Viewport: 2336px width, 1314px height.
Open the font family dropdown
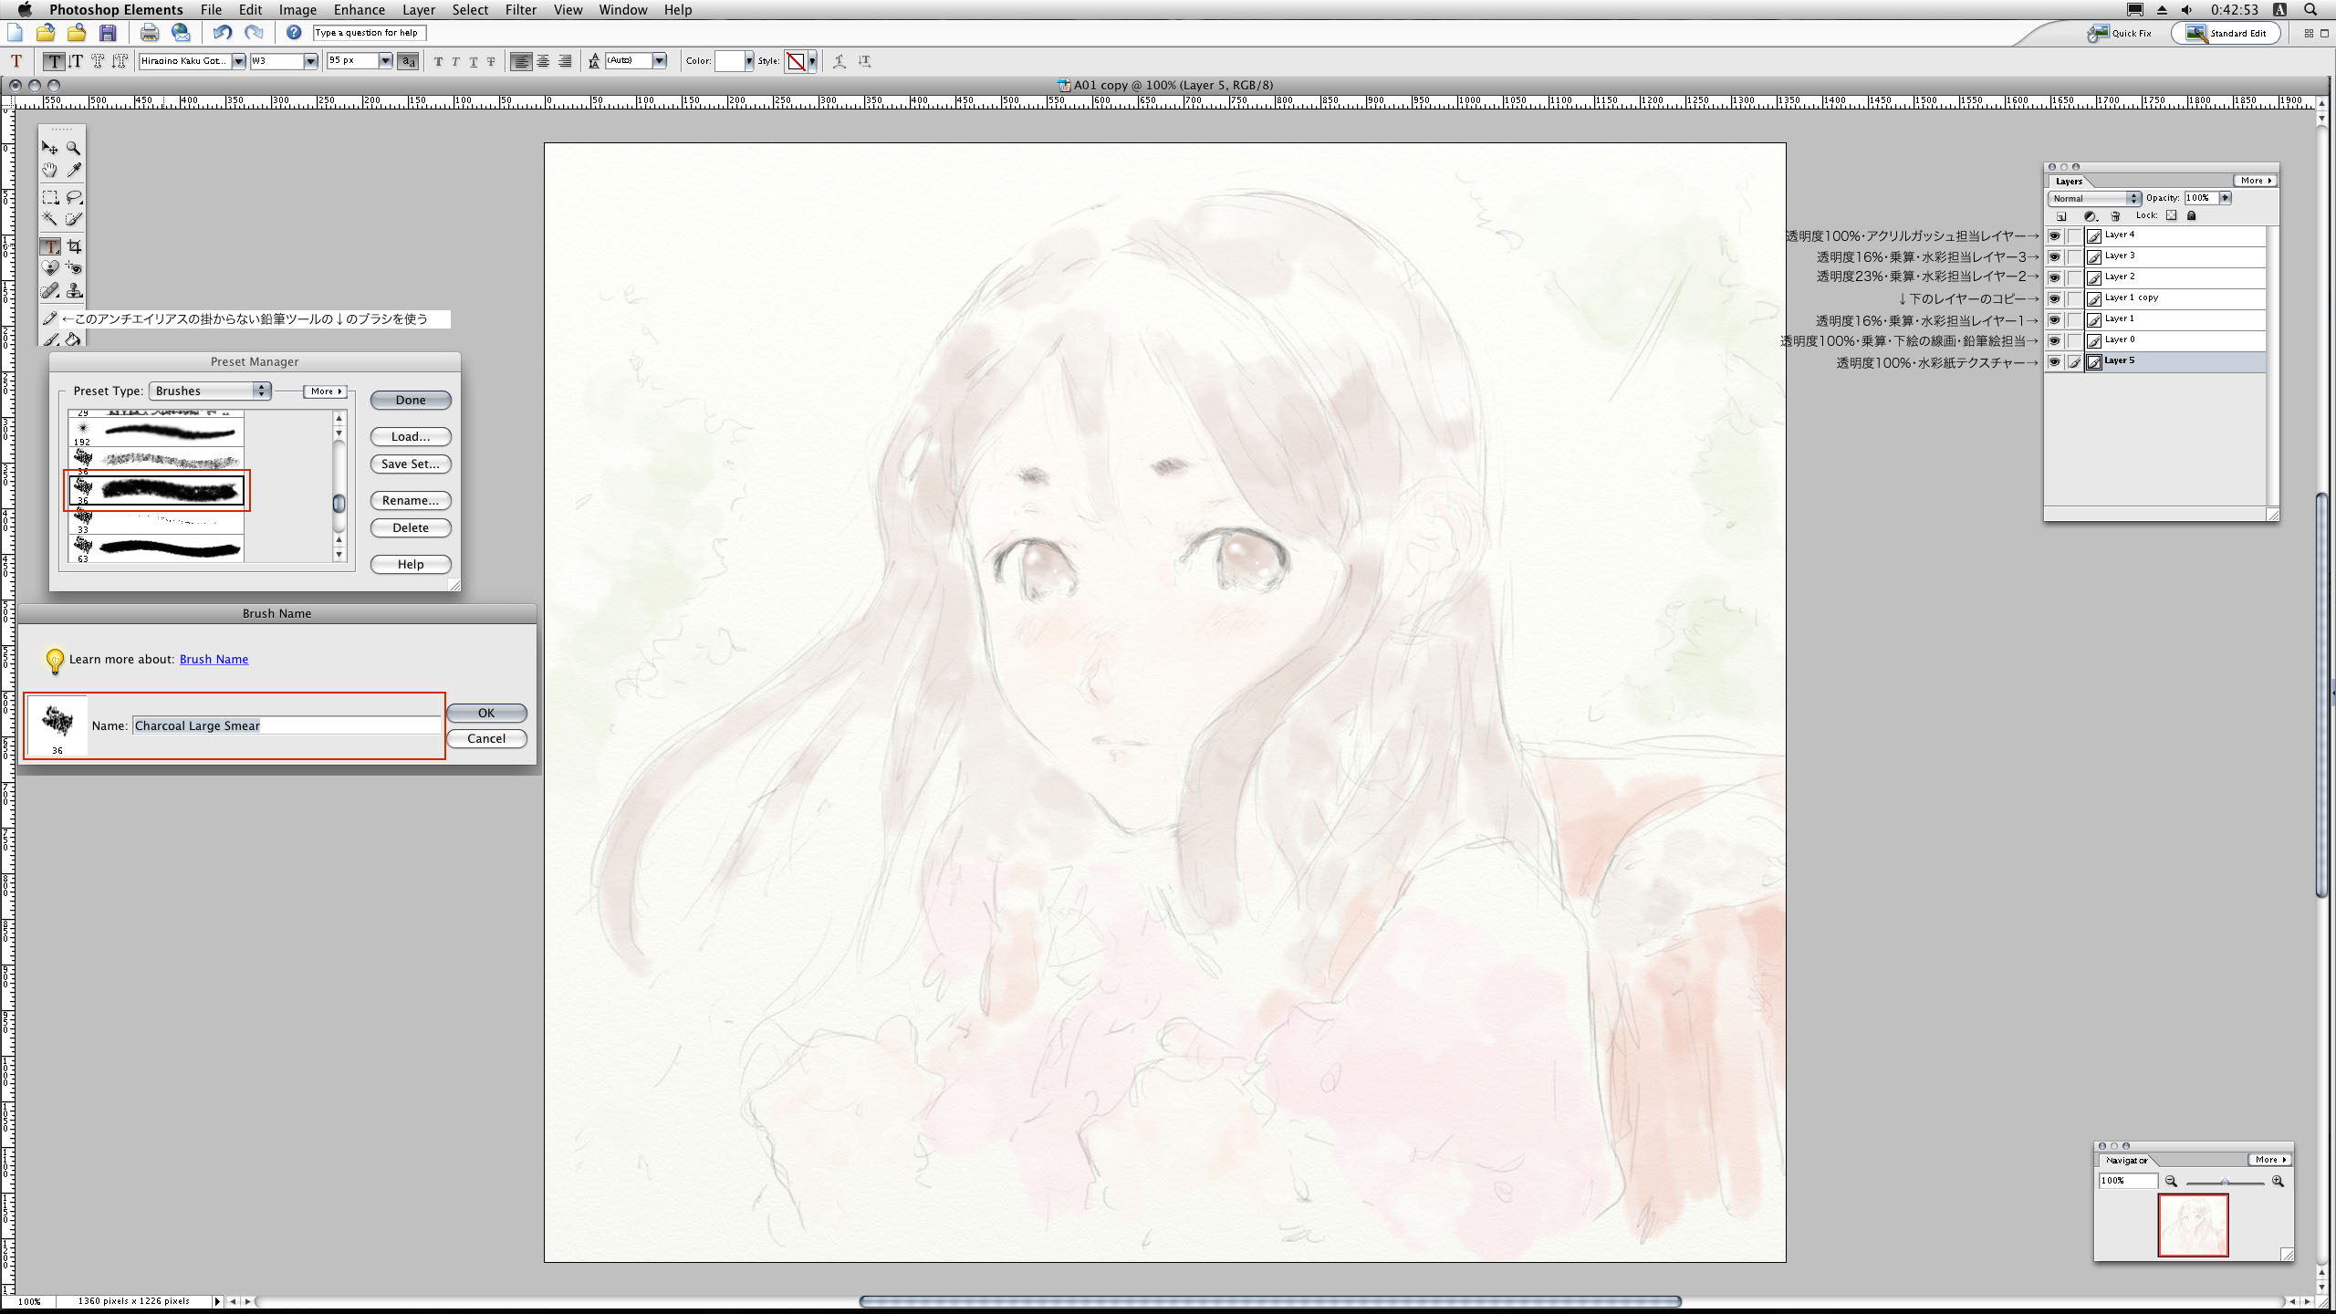(238, 61)
